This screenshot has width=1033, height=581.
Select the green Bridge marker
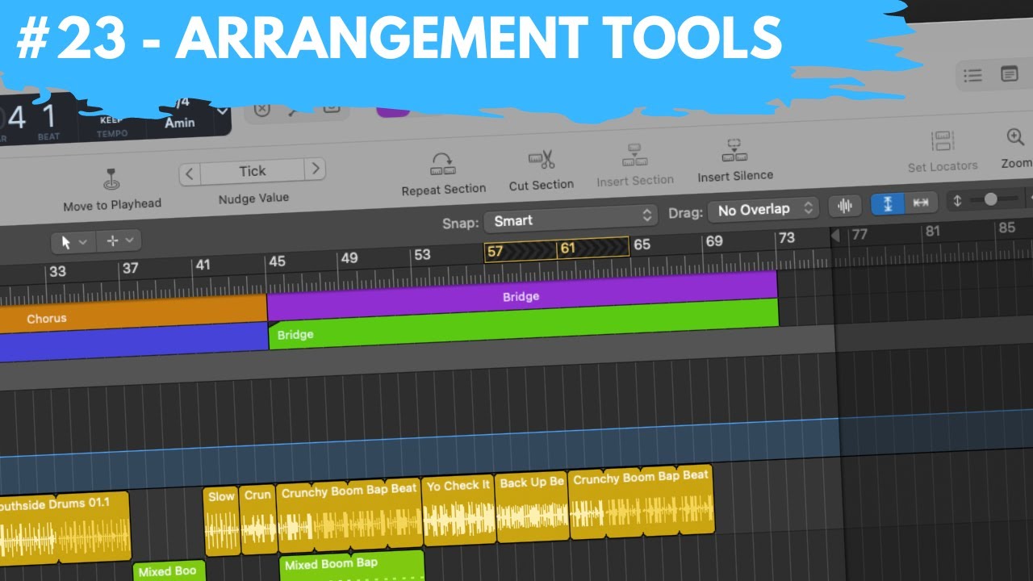click(x=523, y=324)
